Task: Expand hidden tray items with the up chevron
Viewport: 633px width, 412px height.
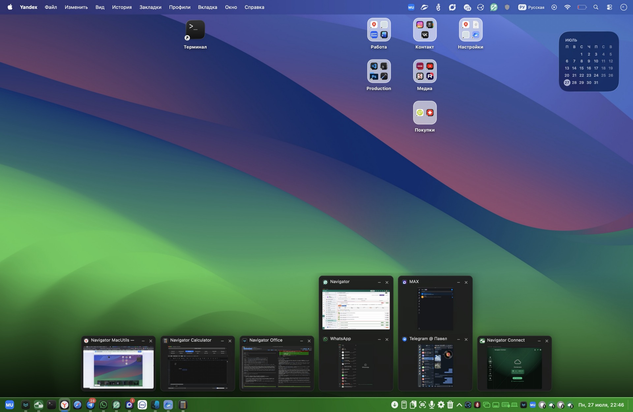Action: pos(459,405)
